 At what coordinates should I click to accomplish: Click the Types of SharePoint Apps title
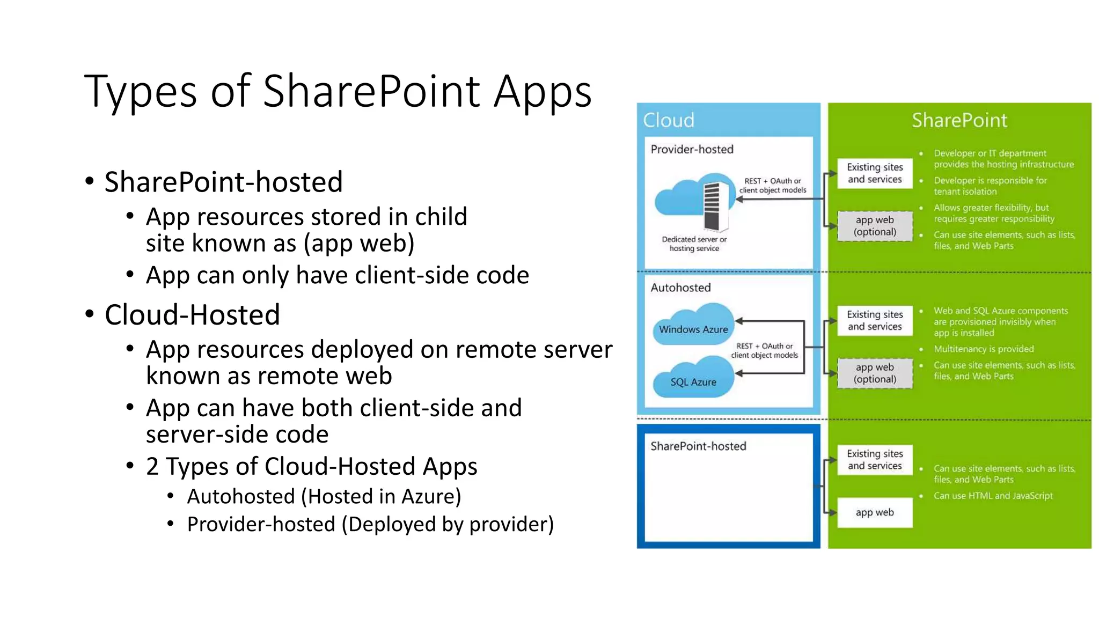click(338, 91)
